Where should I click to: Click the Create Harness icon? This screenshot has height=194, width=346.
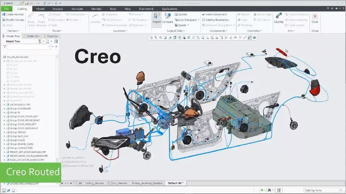[4, 14]
